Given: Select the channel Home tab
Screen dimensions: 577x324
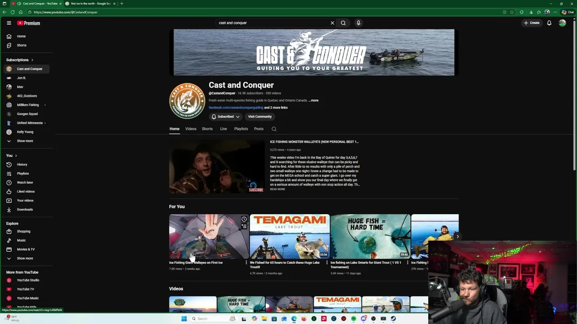Looking at the screenshot, I should [x=174, y=129].
